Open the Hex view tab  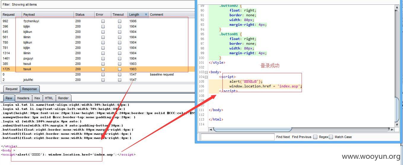coord(37,98)
